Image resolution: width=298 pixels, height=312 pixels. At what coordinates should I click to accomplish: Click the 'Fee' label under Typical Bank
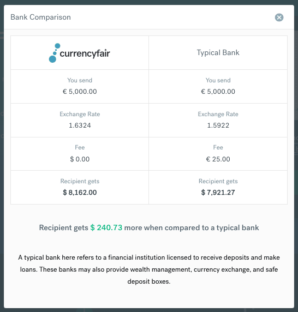click(x=218, y=147)
